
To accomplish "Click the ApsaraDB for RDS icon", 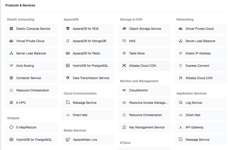I will [x=68, y=29].
